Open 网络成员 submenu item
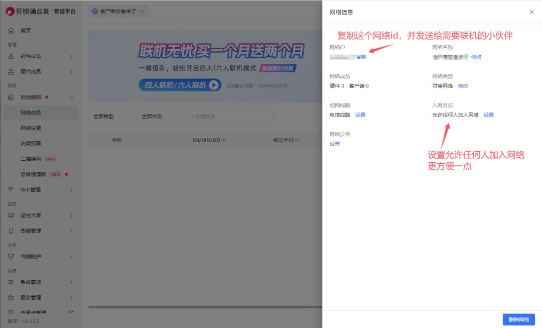The image size is (542, 328). pyautogui.click(x=41, y=113)
